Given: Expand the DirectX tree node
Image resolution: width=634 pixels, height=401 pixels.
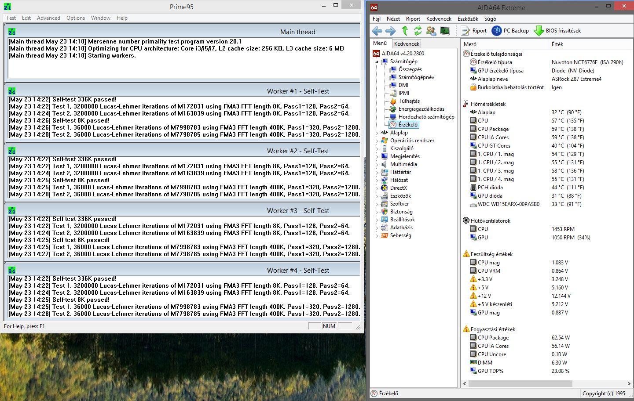Looking at the screenshot, I should point(377,188).
